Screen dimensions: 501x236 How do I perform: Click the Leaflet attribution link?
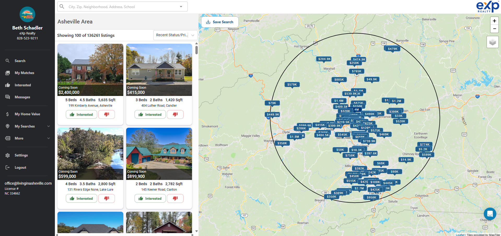(x=460, y=235)
